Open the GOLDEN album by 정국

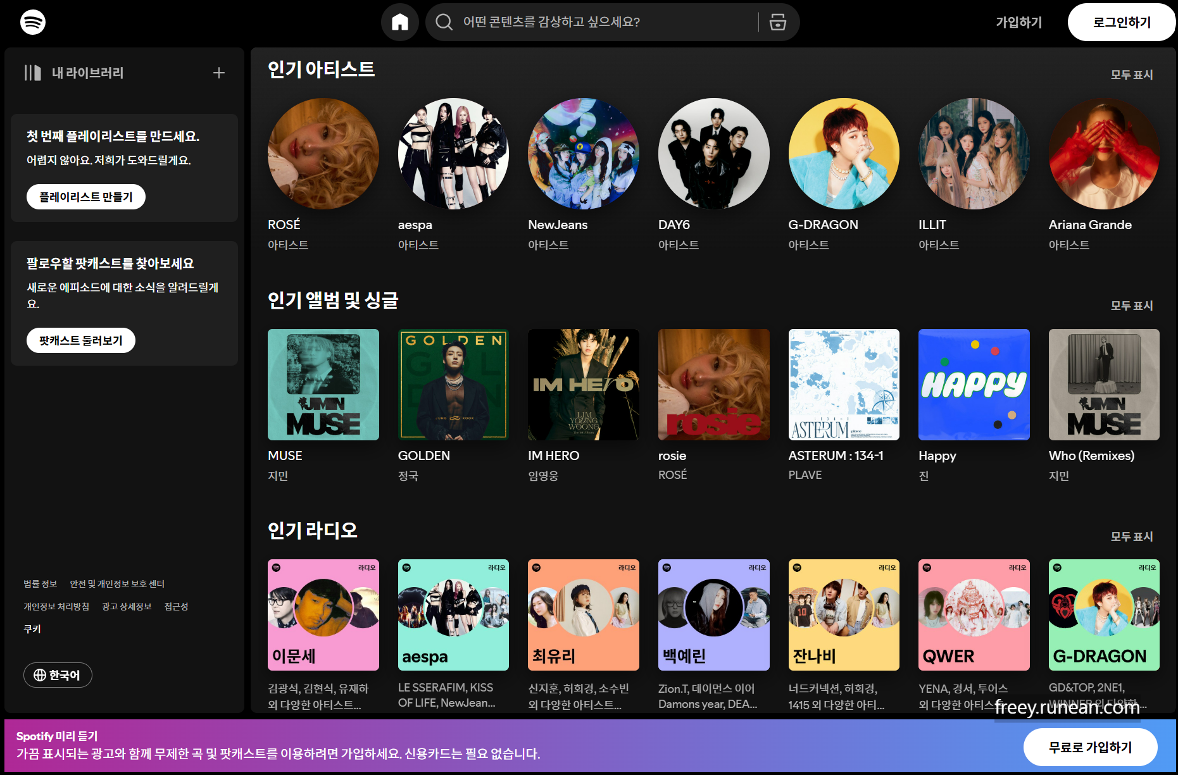(453, 384)
